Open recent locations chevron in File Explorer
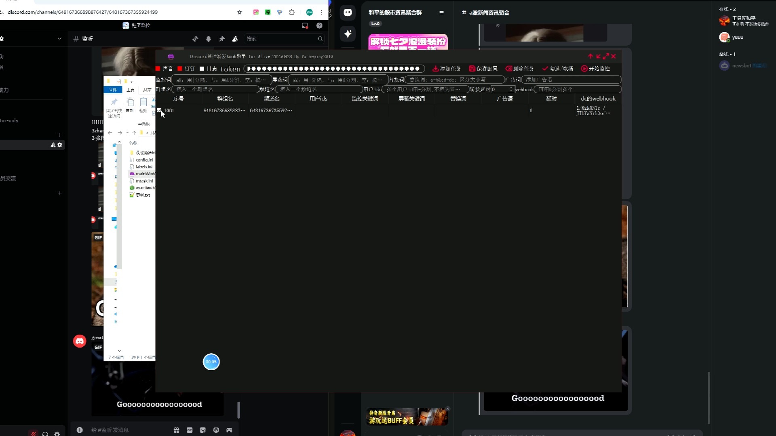776x436 pixels. coord(127,133)
